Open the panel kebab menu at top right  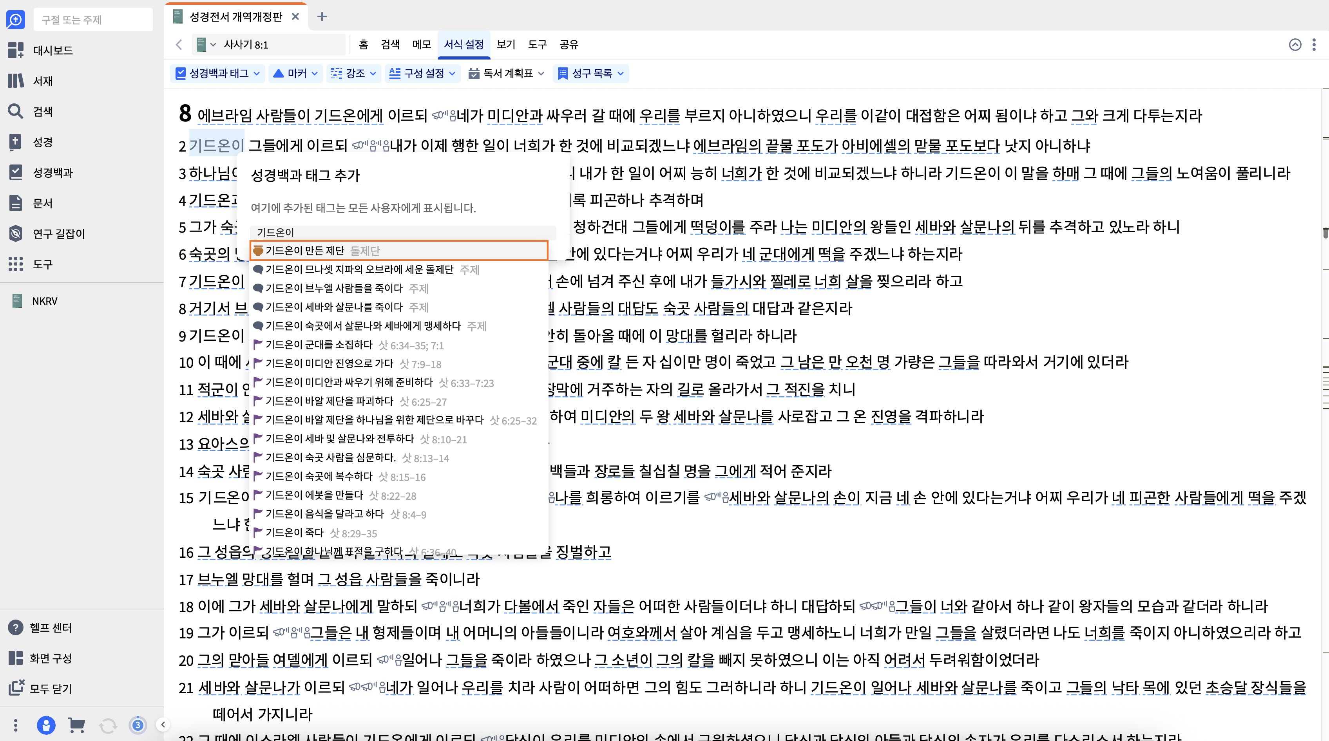point(1314,44)
